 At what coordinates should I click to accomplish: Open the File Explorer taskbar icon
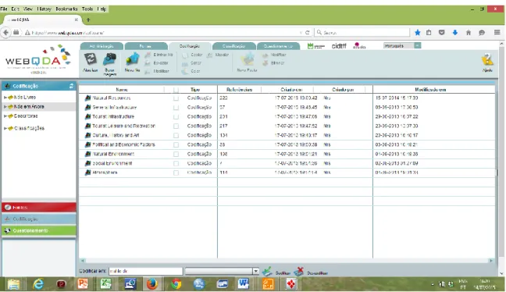pyautogui.click(x=13, y=284)
